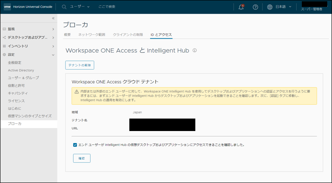Click the インベントリ grid icon
Screen dimensions: 332x183
click(4, 46)
